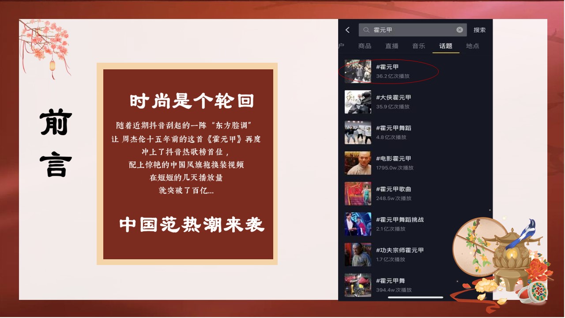Image resolution: width=565 pixels, height=318 pixels.
Task: Open the #霍元甲舞 topic thumbnail
Action: (358, 285)
